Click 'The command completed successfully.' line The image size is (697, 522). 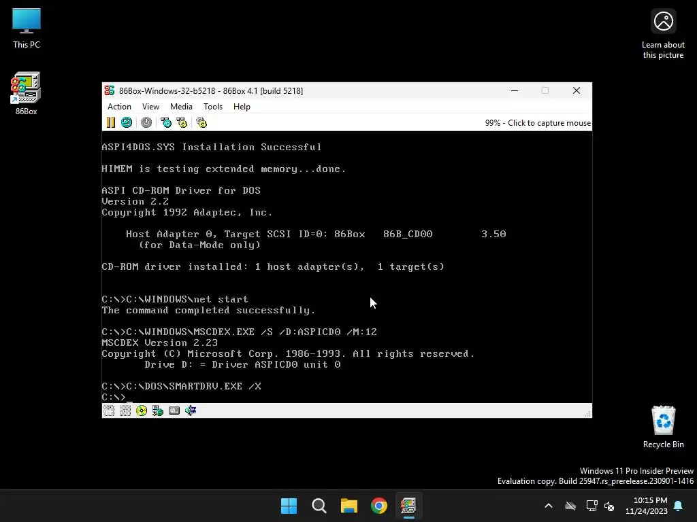click(208, 310)
